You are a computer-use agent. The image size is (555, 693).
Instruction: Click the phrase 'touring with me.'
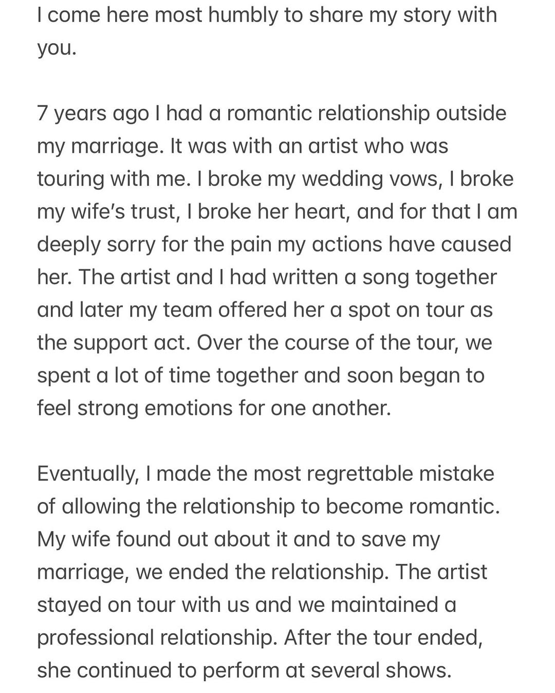tap(114, 179)
